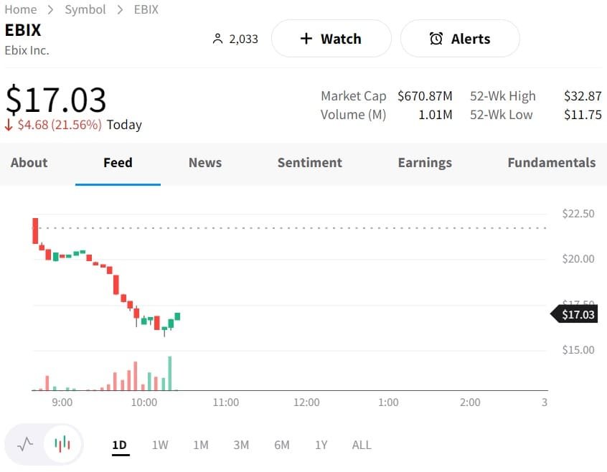Click the watchers count person icon
Screen dimensions: 607x472
(x=218, y=39)
